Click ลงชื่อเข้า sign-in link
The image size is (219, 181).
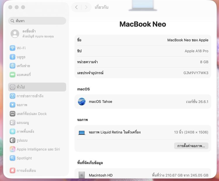pos(29,31)
